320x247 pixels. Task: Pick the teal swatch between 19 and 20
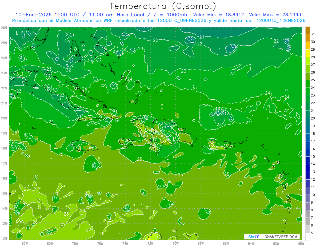307,122
